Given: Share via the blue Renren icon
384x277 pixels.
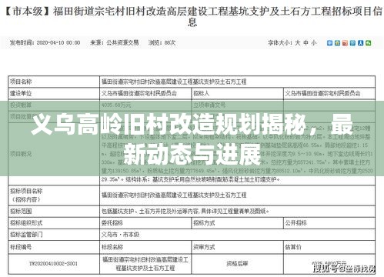Looking at the screenshot, I should (360, 43).
